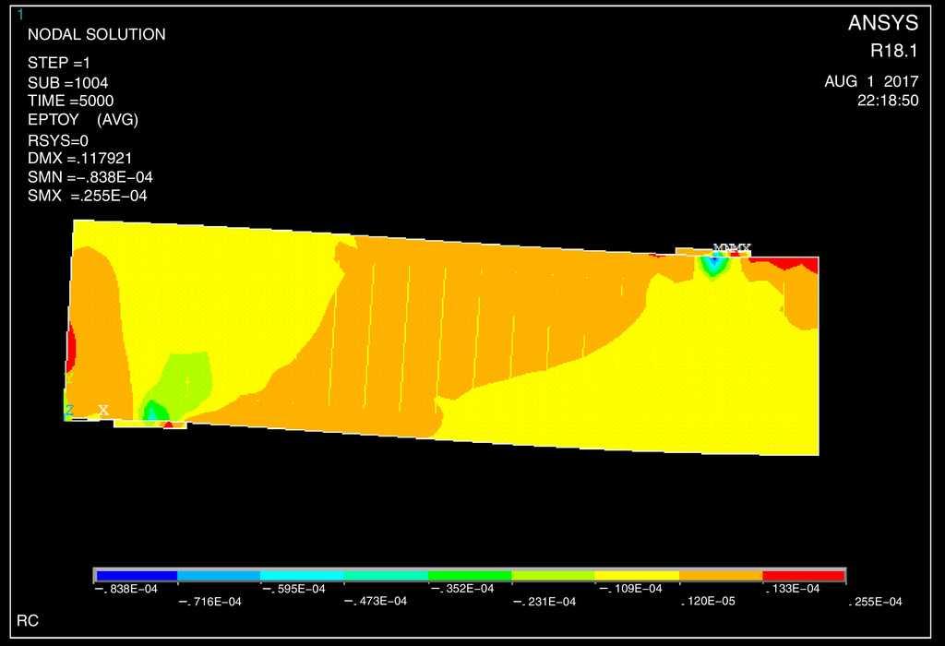Screen dimensions: 945x646
Task: Click the DMX =.117921 readout
Action: (x=80, y=158)
